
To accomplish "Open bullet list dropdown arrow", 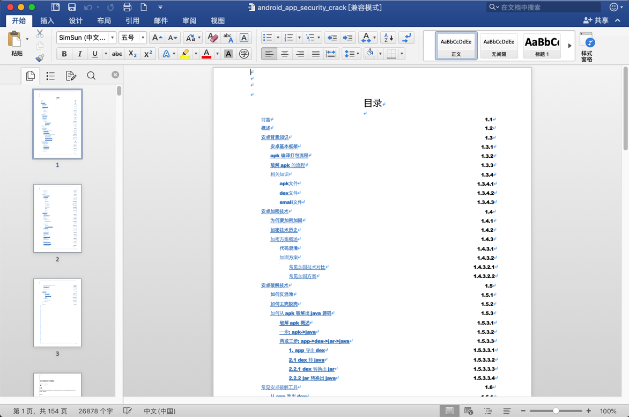I will point(278,38).
